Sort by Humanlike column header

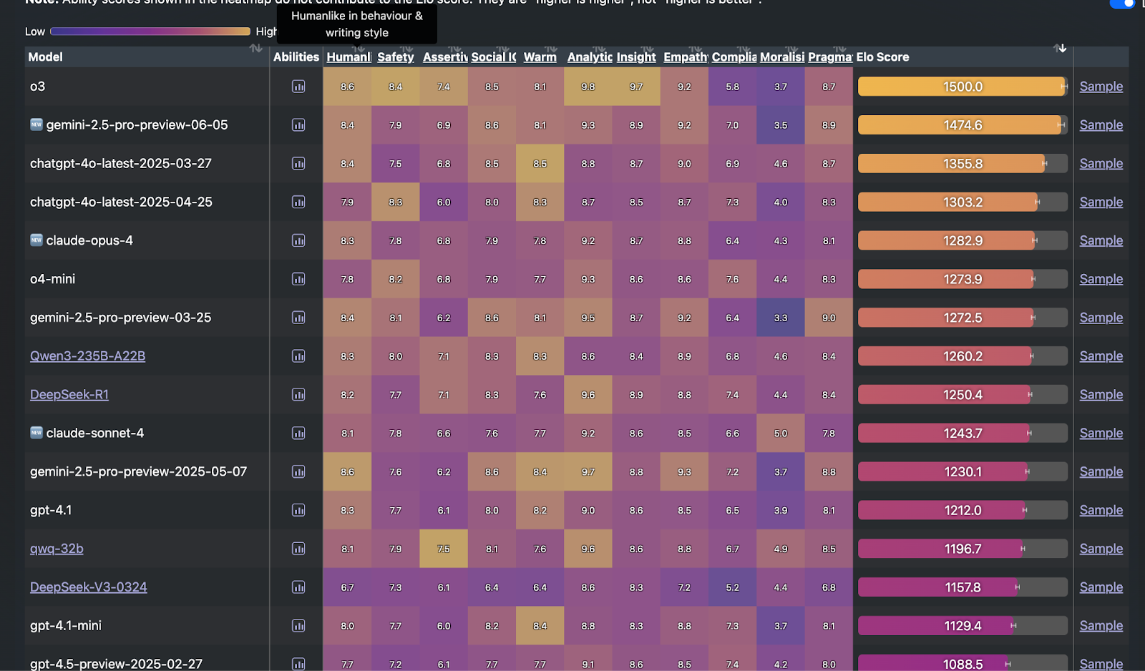pos(349,57)
